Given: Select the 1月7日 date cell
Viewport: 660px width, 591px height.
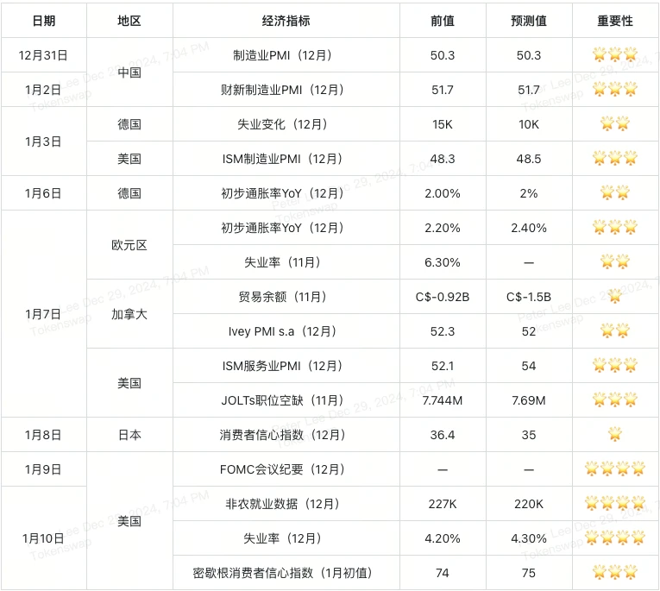Looking at the screenshot, I should click(x=43, y=314).
